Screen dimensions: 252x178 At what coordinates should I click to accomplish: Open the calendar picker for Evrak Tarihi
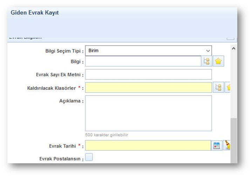click(x=217, y=145)
